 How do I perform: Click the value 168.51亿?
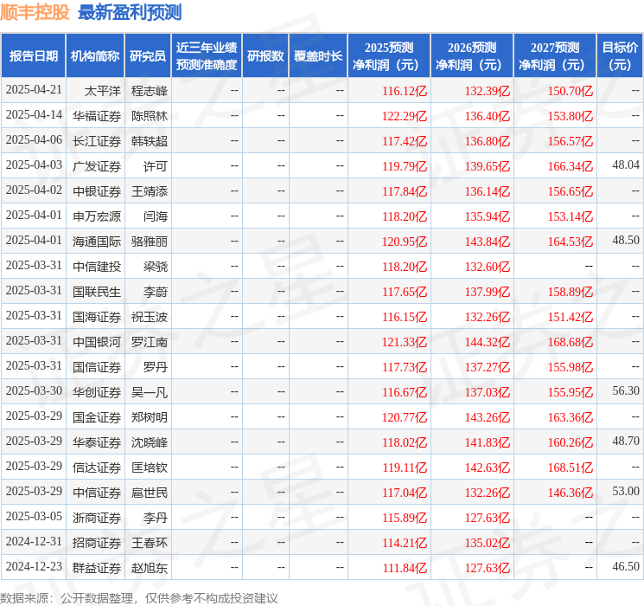point(571,467)
